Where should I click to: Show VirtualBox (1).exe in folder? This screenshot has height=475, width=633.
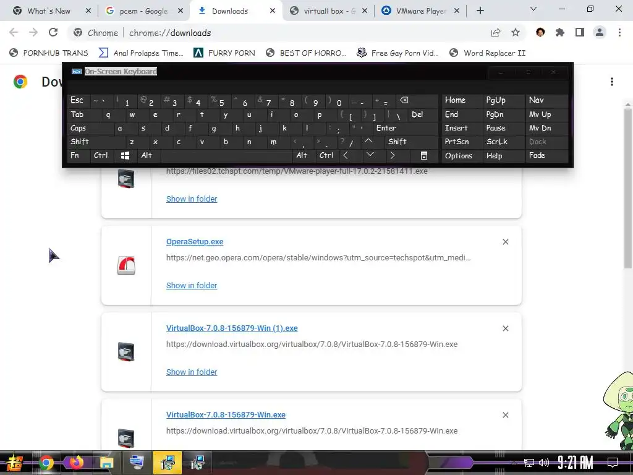192,372
